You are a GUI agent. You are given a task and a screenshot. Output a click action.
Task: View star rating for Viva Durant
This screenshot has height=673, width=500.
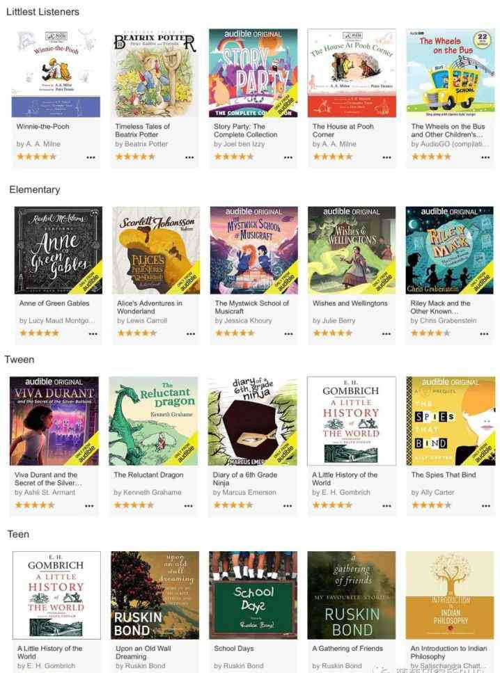(x=35, y=505)
